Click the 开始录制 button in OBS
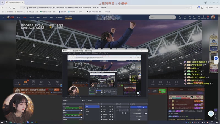This screenshot has height=124, width=220. click(x=139, y=110)
